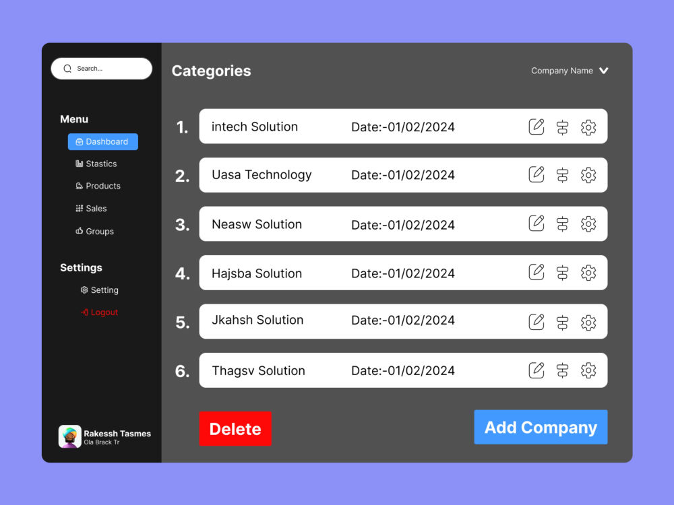
Task: Open gear settings for Neasw Solution
Action: (588, 224)
